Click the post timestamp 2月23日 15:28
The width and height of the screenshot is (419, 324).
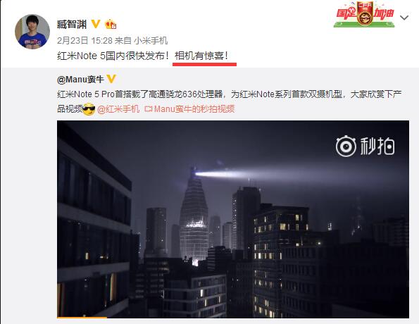click(x=85, y=40)
